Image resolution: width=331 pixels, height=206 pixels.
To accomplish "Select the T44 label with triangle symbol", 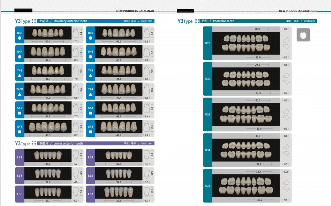I will pos(91,91).
